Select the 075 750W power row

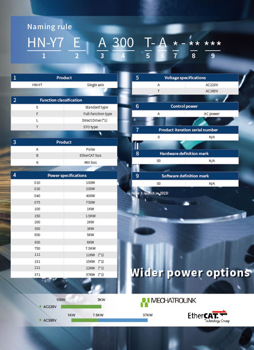[64, 202]
